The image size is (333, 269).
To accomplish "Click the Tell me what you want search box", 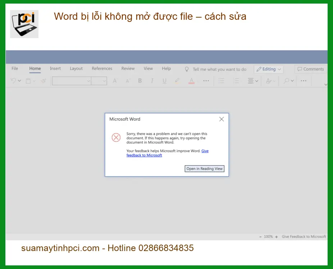I will tap(219, 69).
